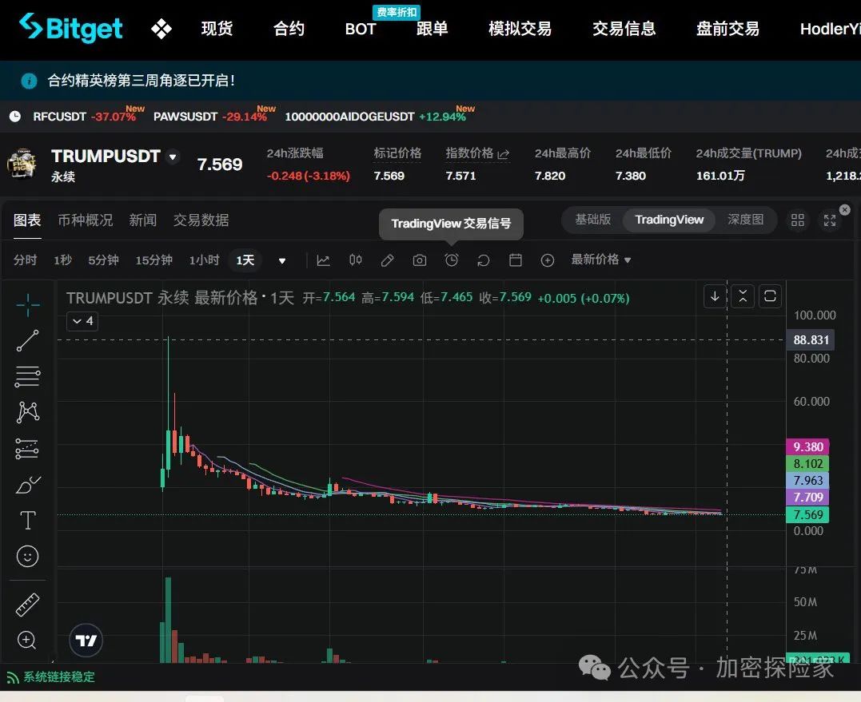Select the ruler measure tool
861x702 pixels.
27,605
